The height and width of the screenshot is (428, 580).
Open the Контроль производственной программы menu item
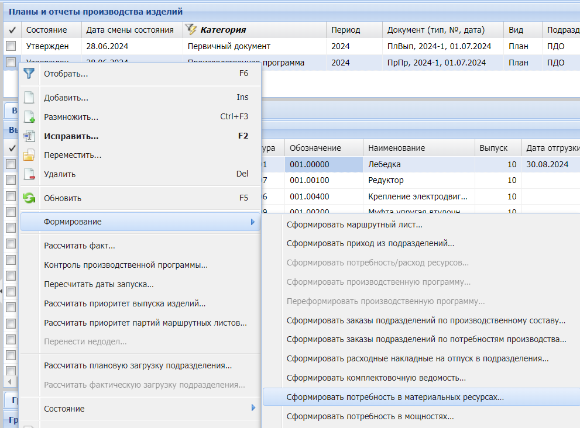pos(126,265)
